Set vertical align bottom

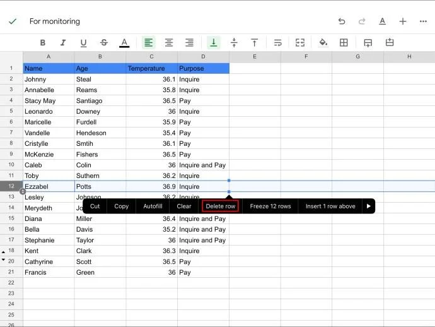(x=214, y=42)
